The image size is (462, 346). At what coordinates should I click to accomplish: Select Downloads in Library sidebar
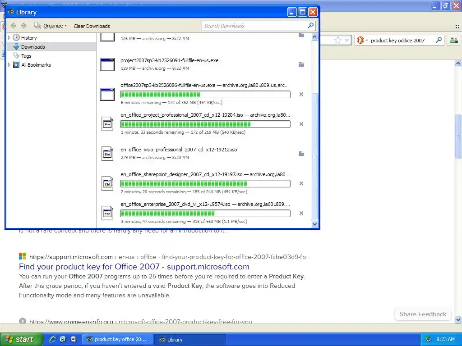point(33,47)
